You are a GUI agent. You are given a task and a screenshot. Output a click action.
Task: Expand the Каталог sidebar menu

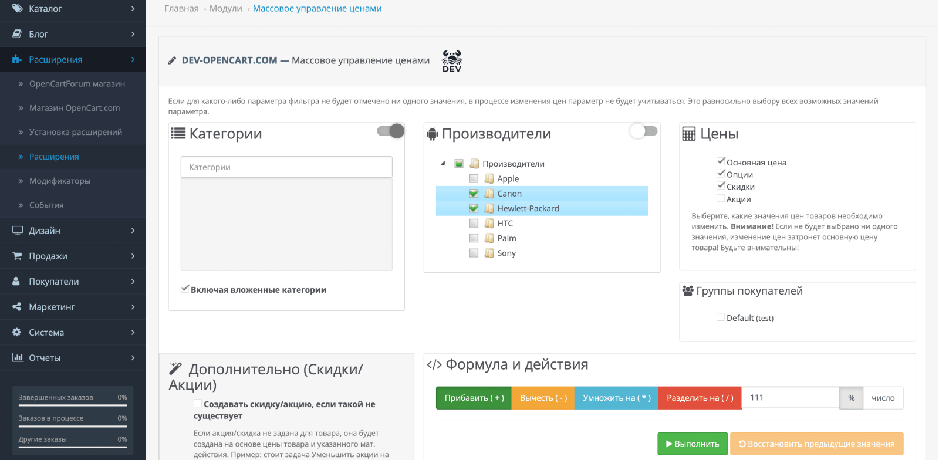pyautogui.click(x=73, y=8)
